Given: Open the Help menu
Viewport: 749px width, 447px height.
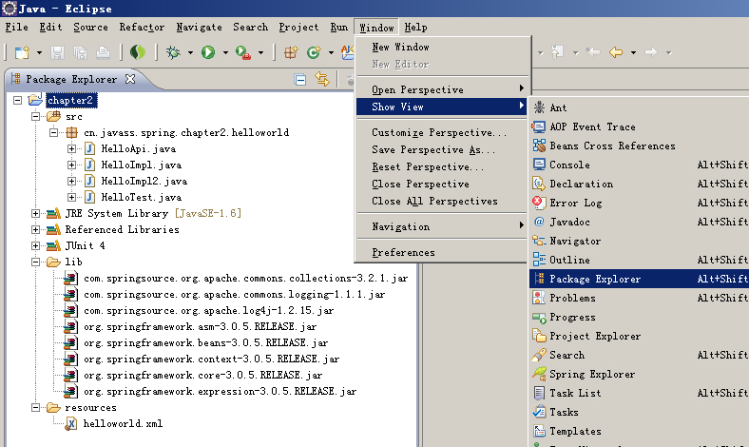Looking at the screenshot, I should point(415,28).
